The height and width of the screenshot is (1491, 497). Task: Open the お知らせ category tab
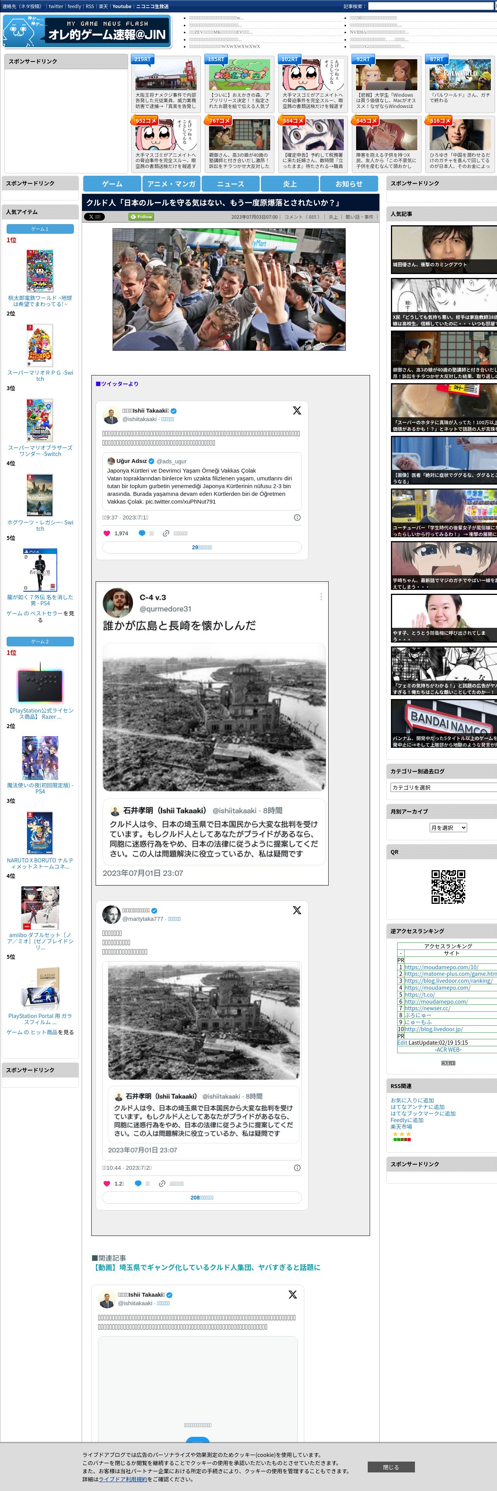349,183
